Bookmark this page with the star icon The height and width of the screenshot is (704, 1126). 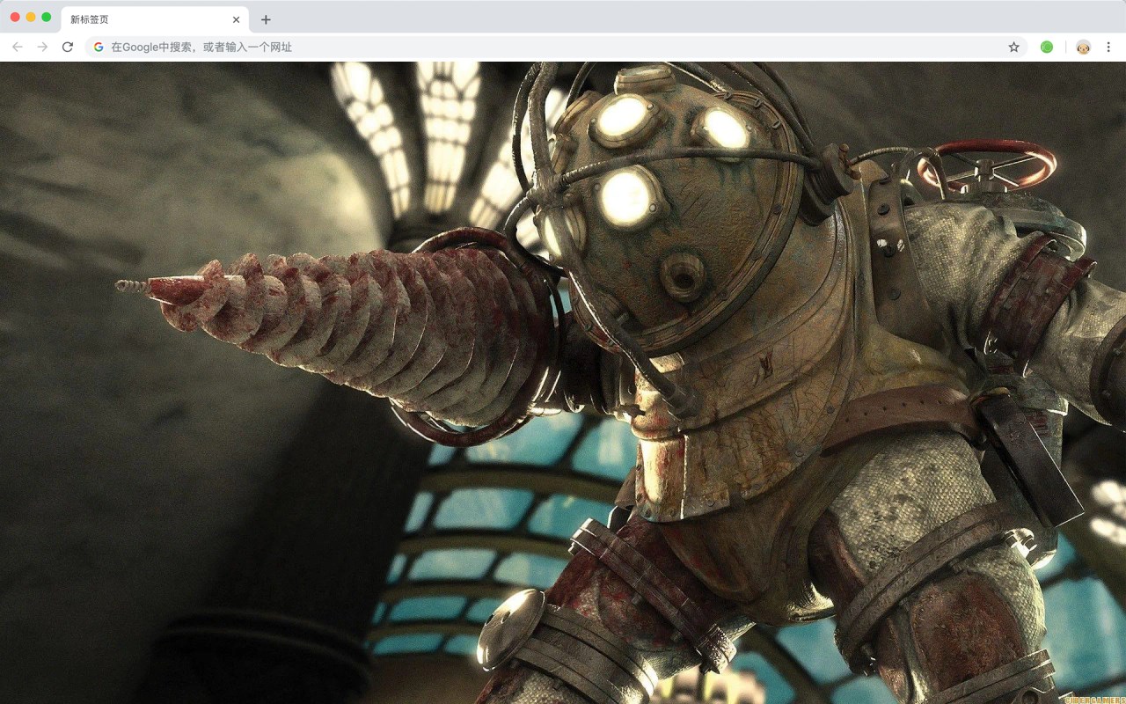(x=1013, y=47)
